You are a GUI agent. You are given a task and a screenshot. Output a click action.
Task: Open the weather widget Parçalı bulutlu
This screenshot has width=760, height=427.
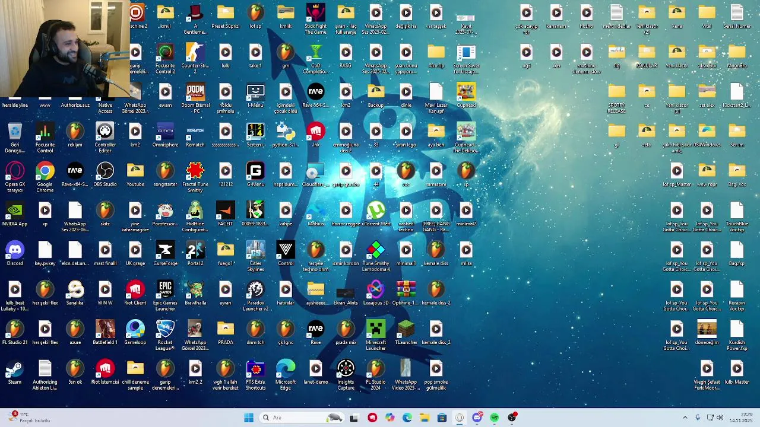[28, 418]
